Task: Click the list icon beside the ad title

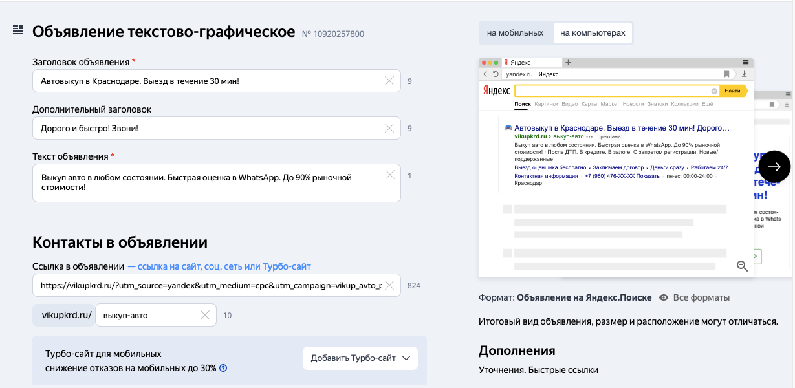Action: coord(18,30)
